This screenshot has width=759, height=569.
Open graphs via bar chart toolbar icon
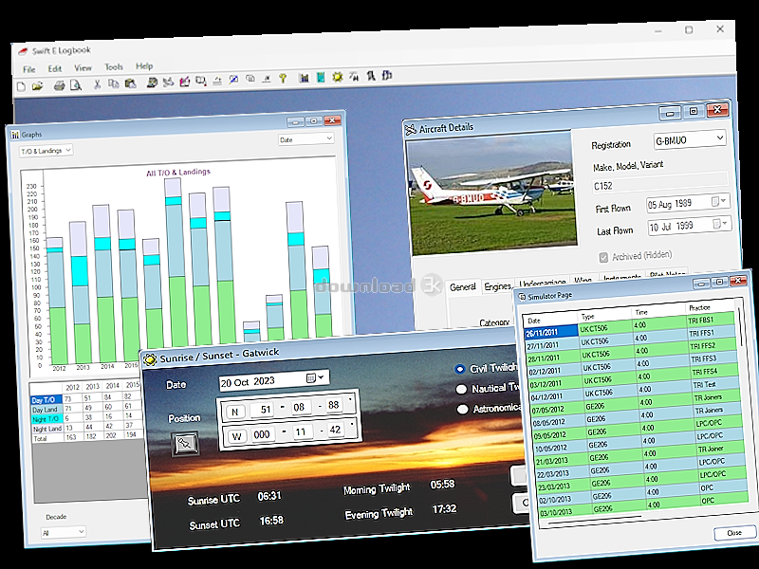(304, 78)
